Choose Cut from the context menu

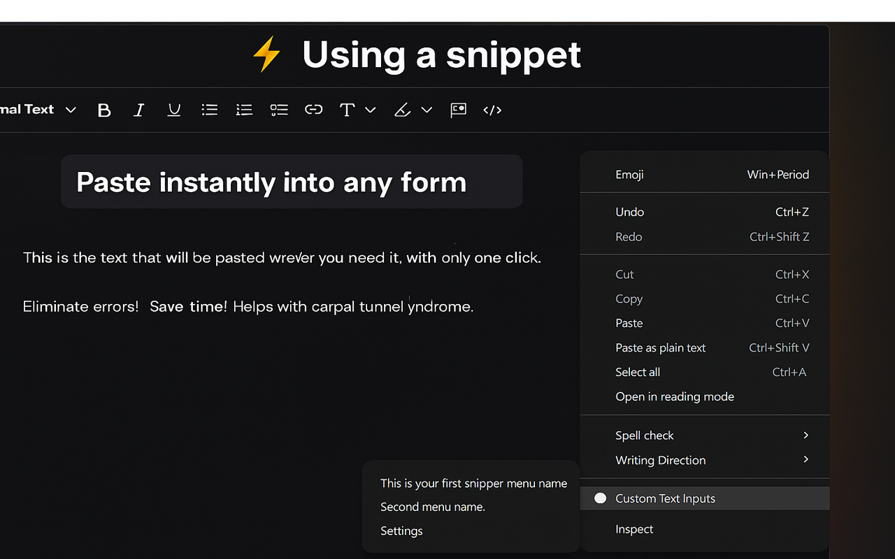[705, 275]
